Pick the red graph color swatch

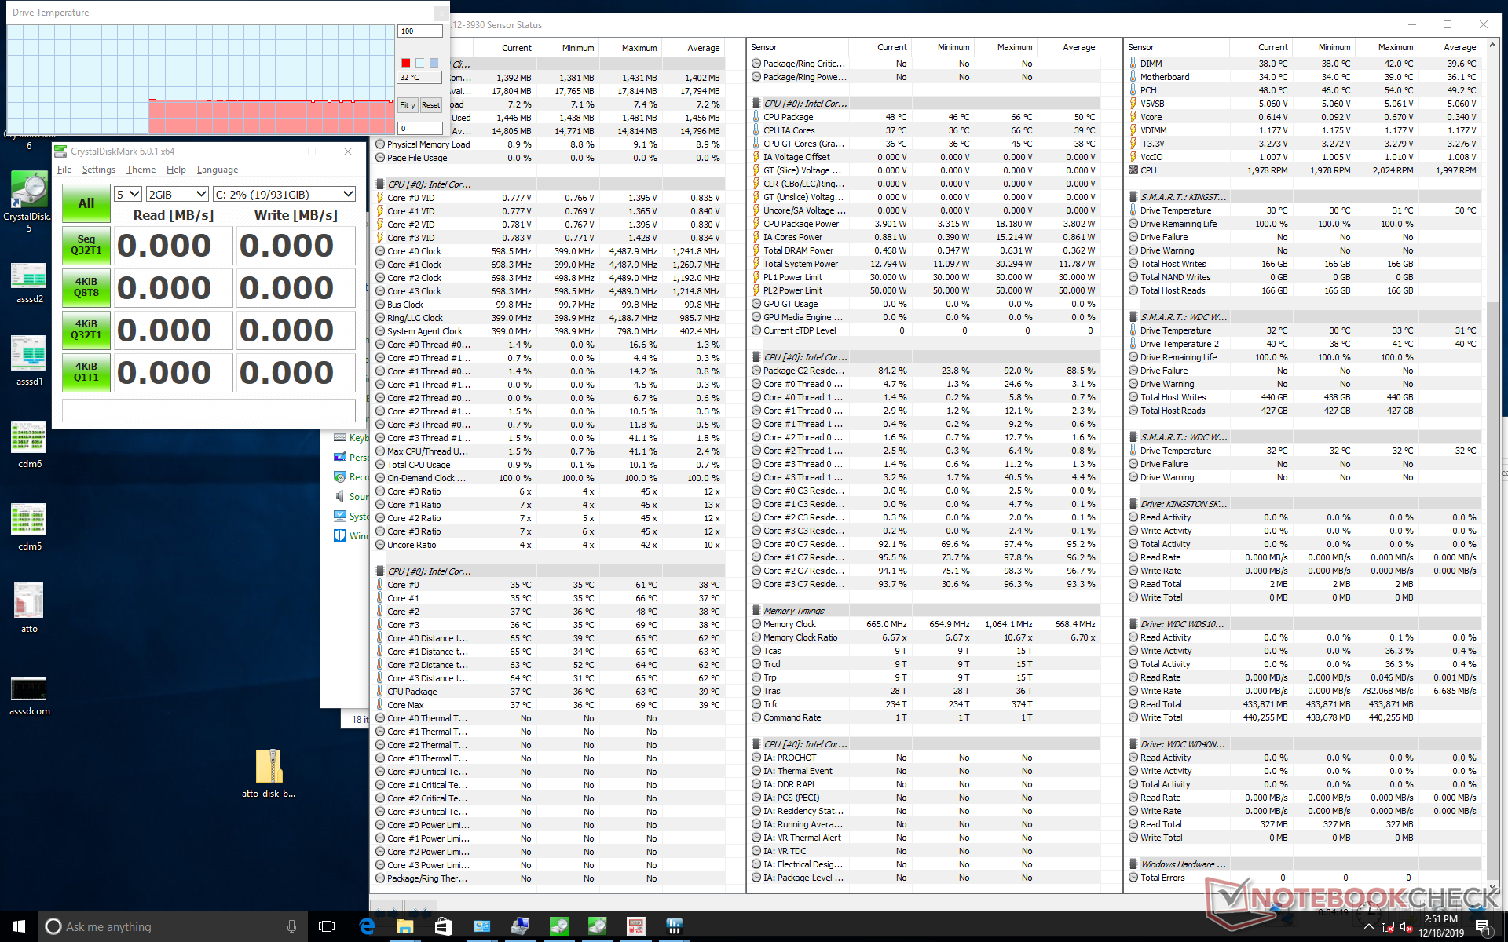tap(405, 63)
